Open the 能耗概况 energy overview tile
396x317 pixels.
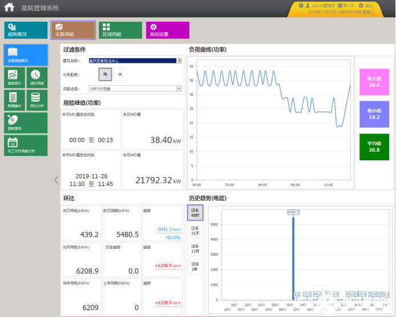[26, 30]
